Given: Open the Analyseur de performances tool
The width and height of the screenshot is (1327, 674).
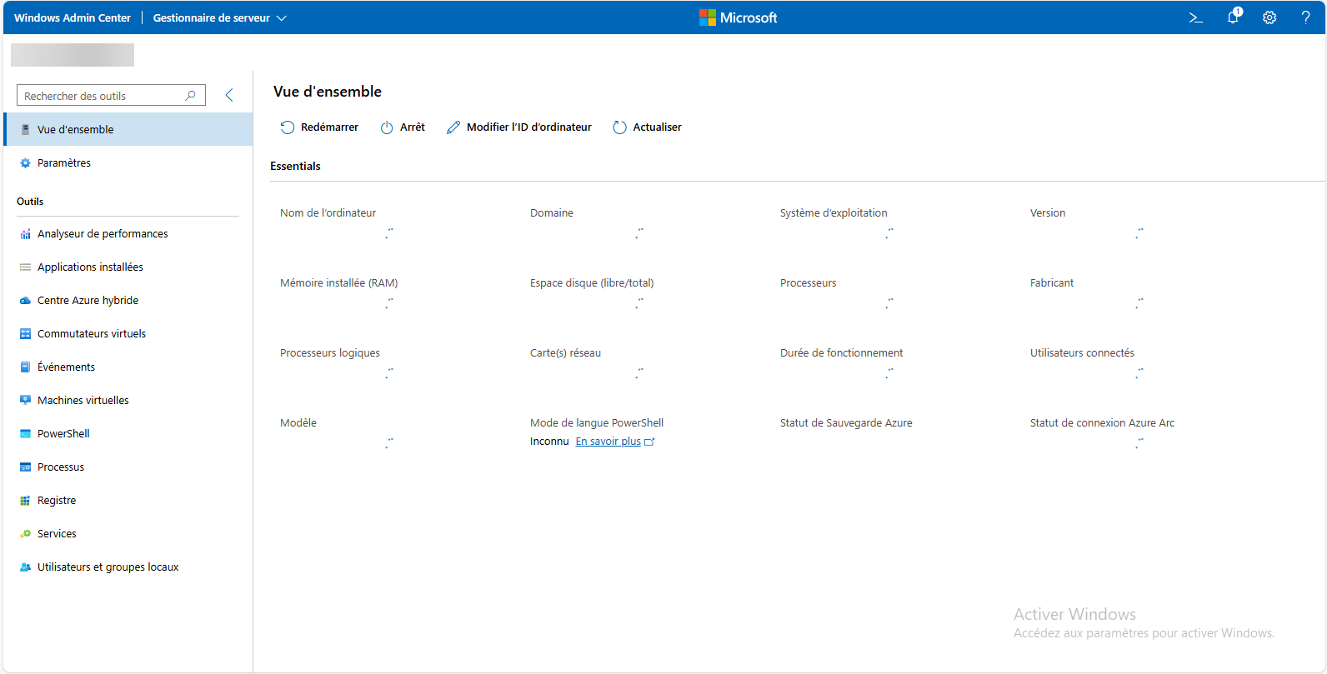Looking at the screenshot, I should pyautogui.click(x=103, y=234).
